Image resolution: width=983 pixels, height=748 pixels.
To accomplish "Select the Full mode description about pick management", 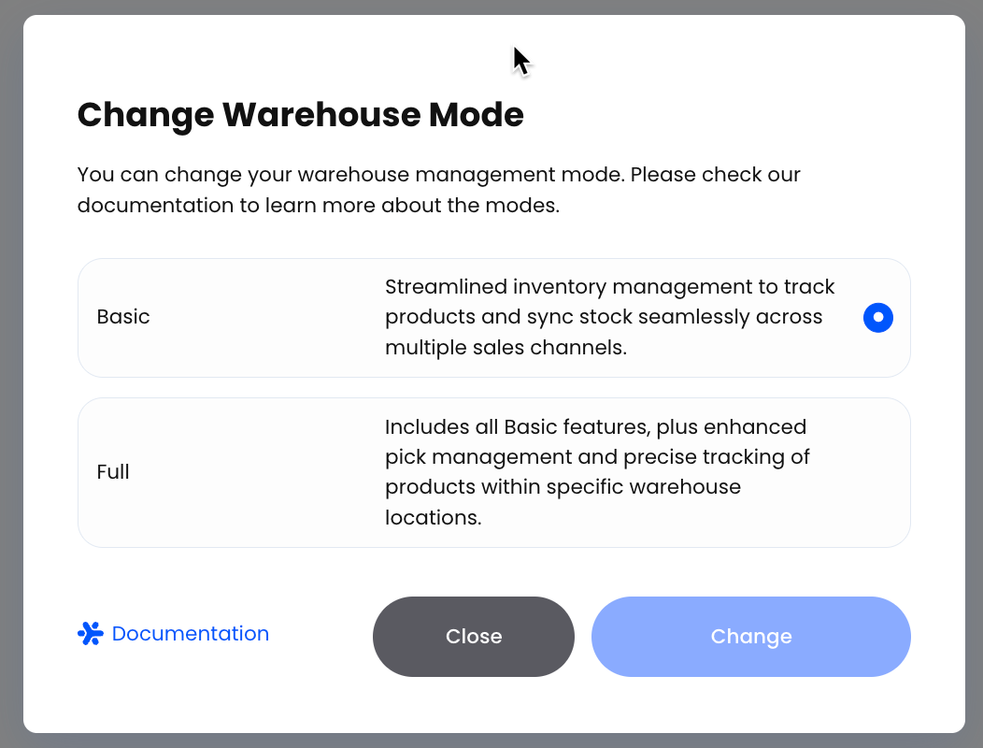I will coord(597,472).
